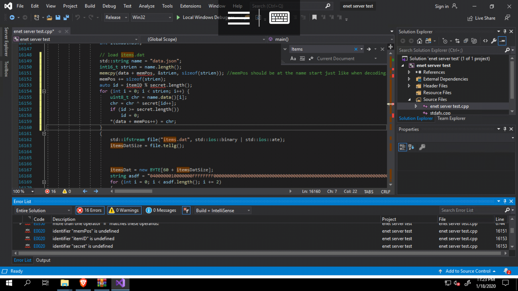Switch to the Team Explorer tab
The image size is (518, 291).
[451, 118]
